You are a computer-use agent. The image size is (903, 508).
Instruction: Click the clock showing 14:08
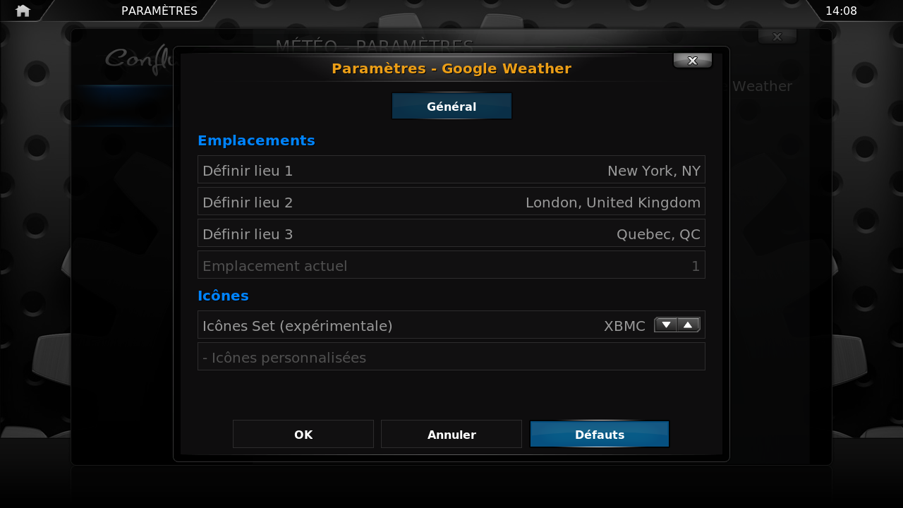pyautogui.click(x=841, y=11)
